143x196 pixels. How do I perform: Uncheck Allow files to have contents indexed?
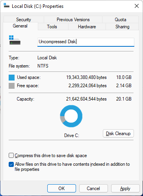tap(11, 165)
